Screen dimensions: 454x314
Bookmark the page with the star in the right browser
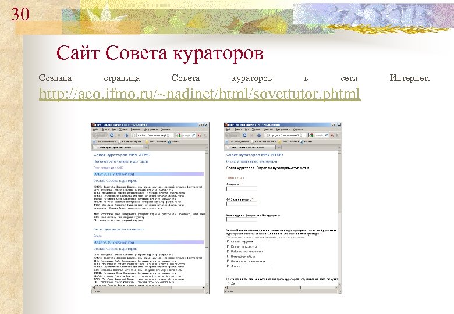click(301, 135)
